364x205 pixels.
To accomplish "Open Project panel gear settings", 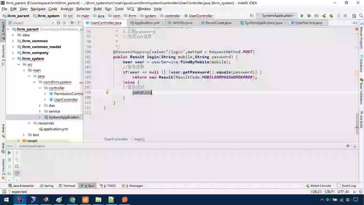I will tap(72, 23).
